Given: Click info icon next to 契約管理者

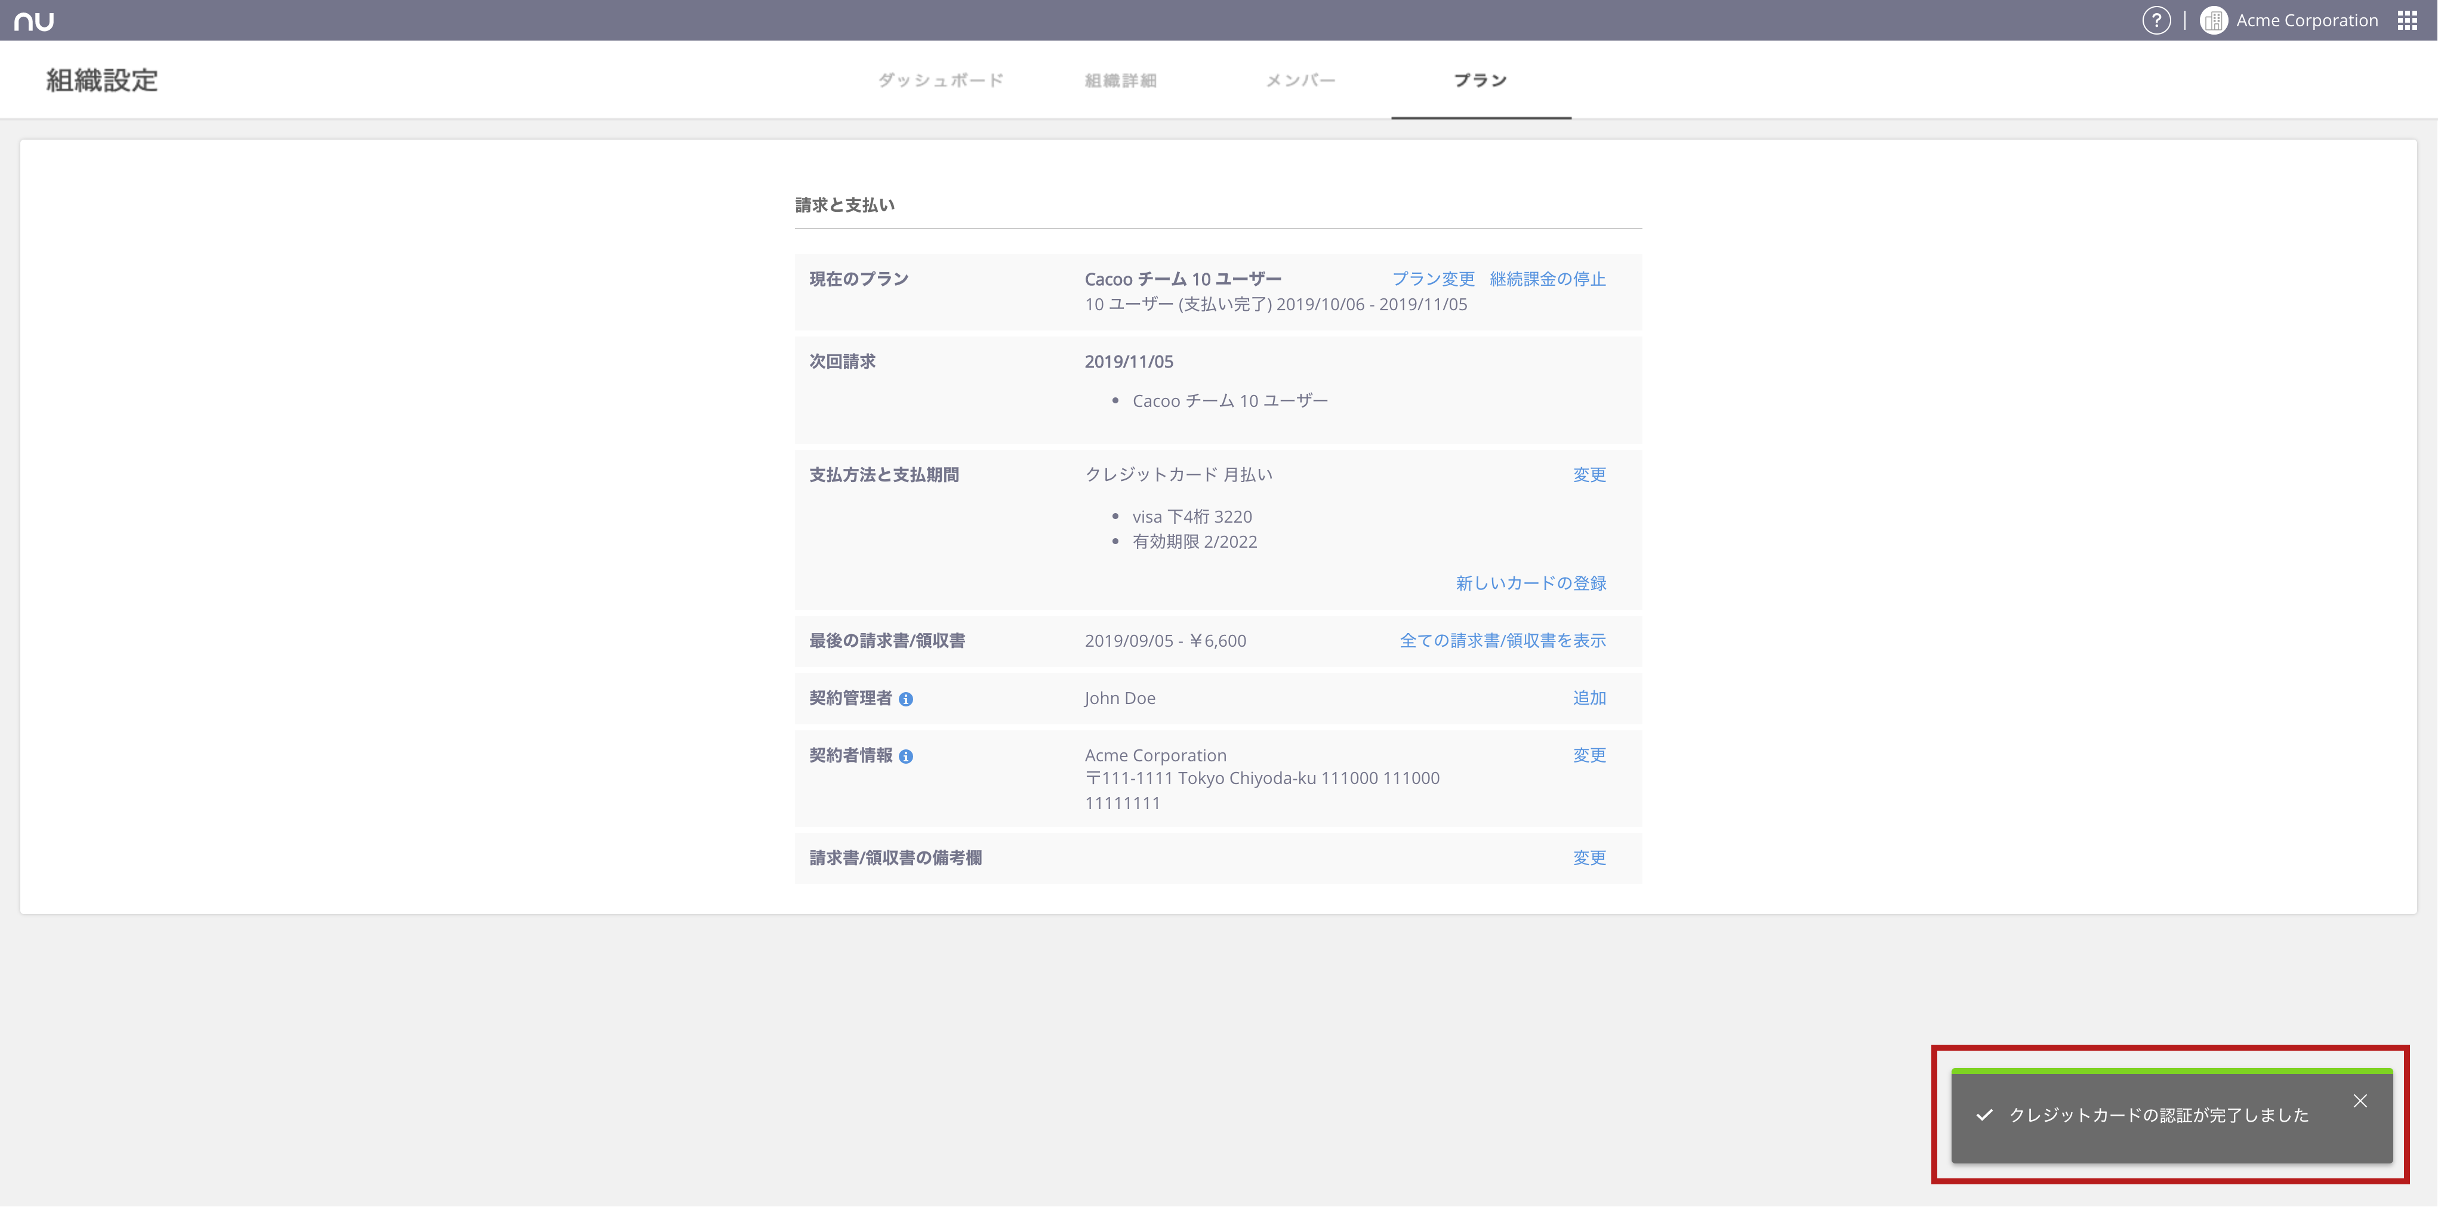Looking at the screenshot, I should 906,699.
